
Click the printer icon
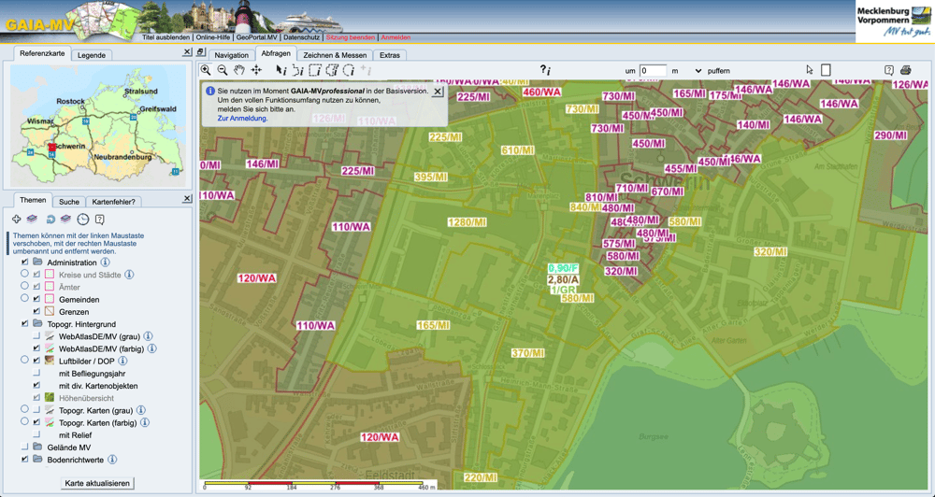coord(906,70)
